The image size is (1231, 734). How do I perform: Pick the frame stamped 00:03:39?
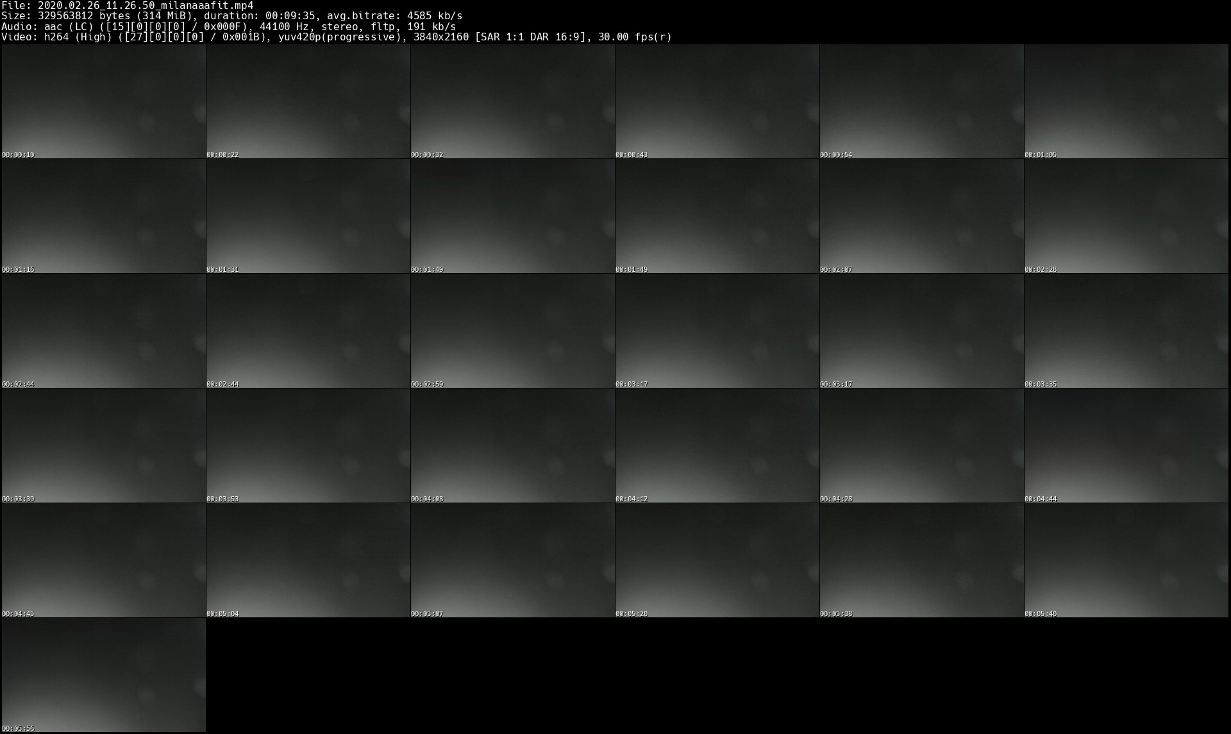coord(103,446)
